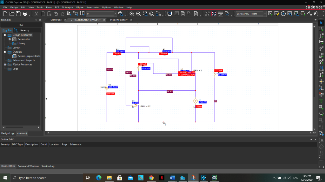
Task: Edit simulation profile settings
Action: tap(276, 14)
